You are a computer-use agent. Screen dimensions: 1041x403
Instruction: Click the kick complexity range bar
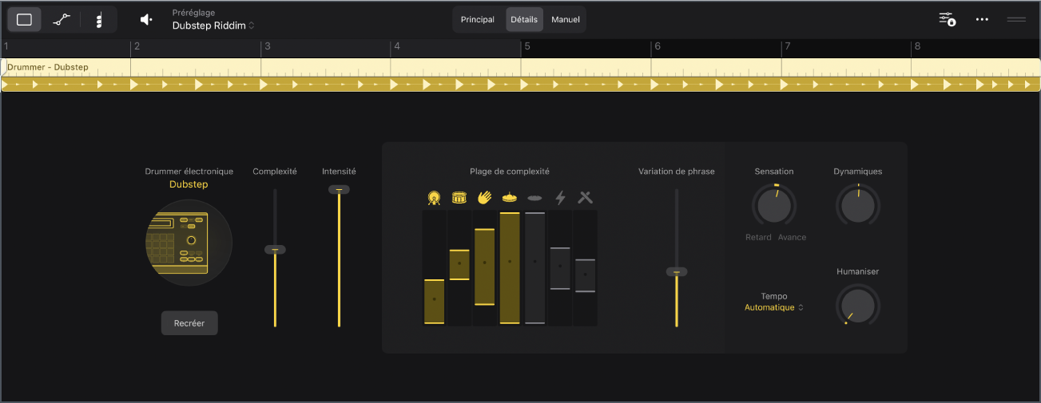[x=434, y=301]
